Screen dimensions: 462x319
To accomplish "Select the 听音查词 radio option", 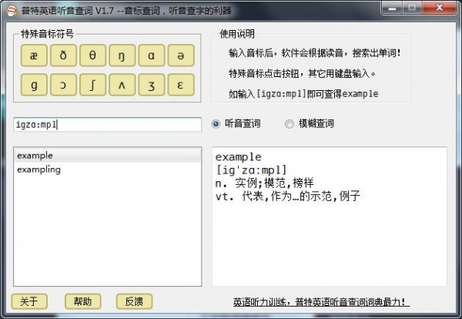I will click(236, 123).
